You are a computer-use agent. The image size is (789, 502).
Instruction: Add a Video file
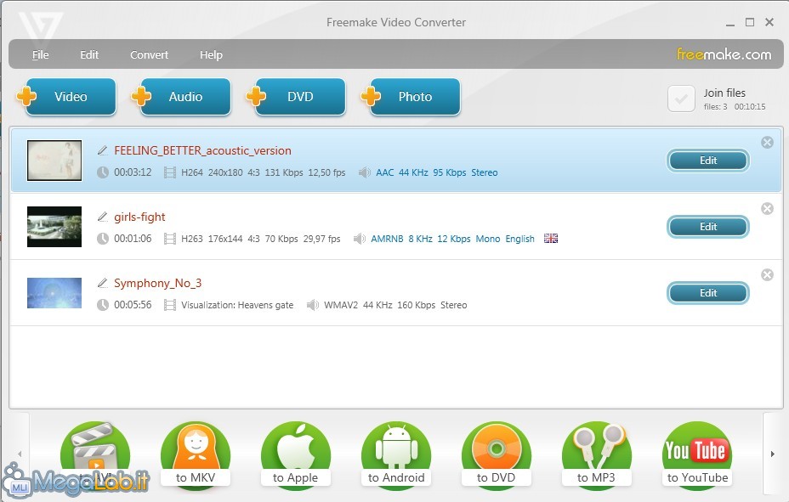(x=67, y=97)
